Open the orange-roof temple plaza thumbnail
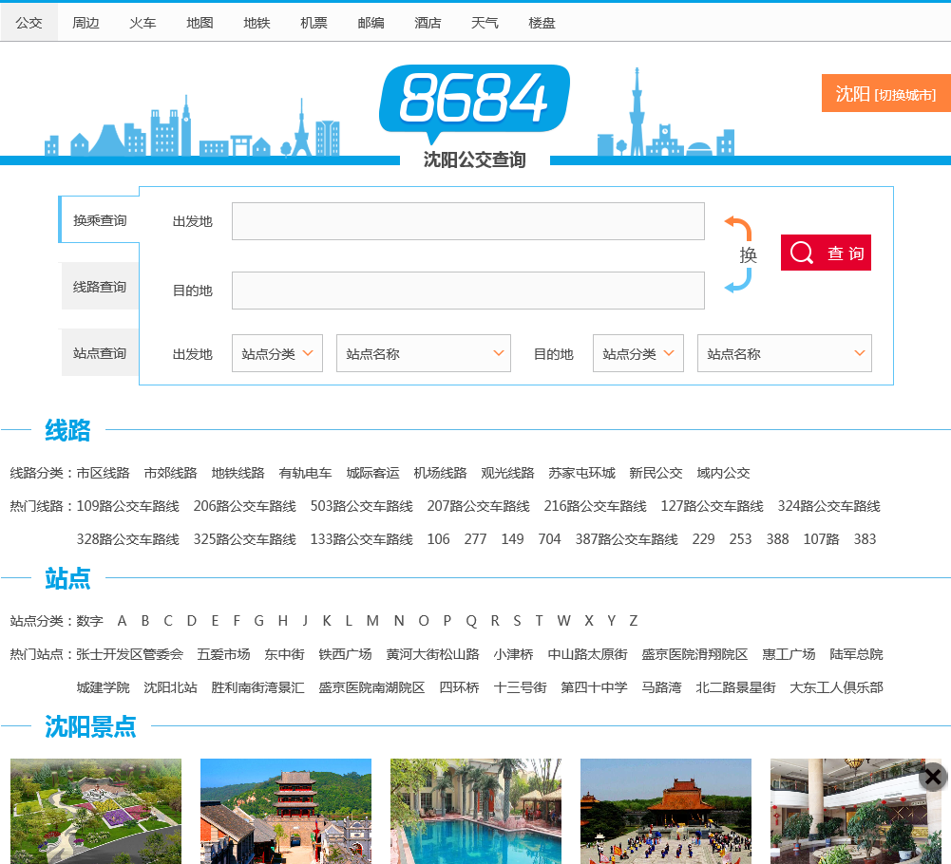This screenshot has height=864, width=951. pos(666,811)
